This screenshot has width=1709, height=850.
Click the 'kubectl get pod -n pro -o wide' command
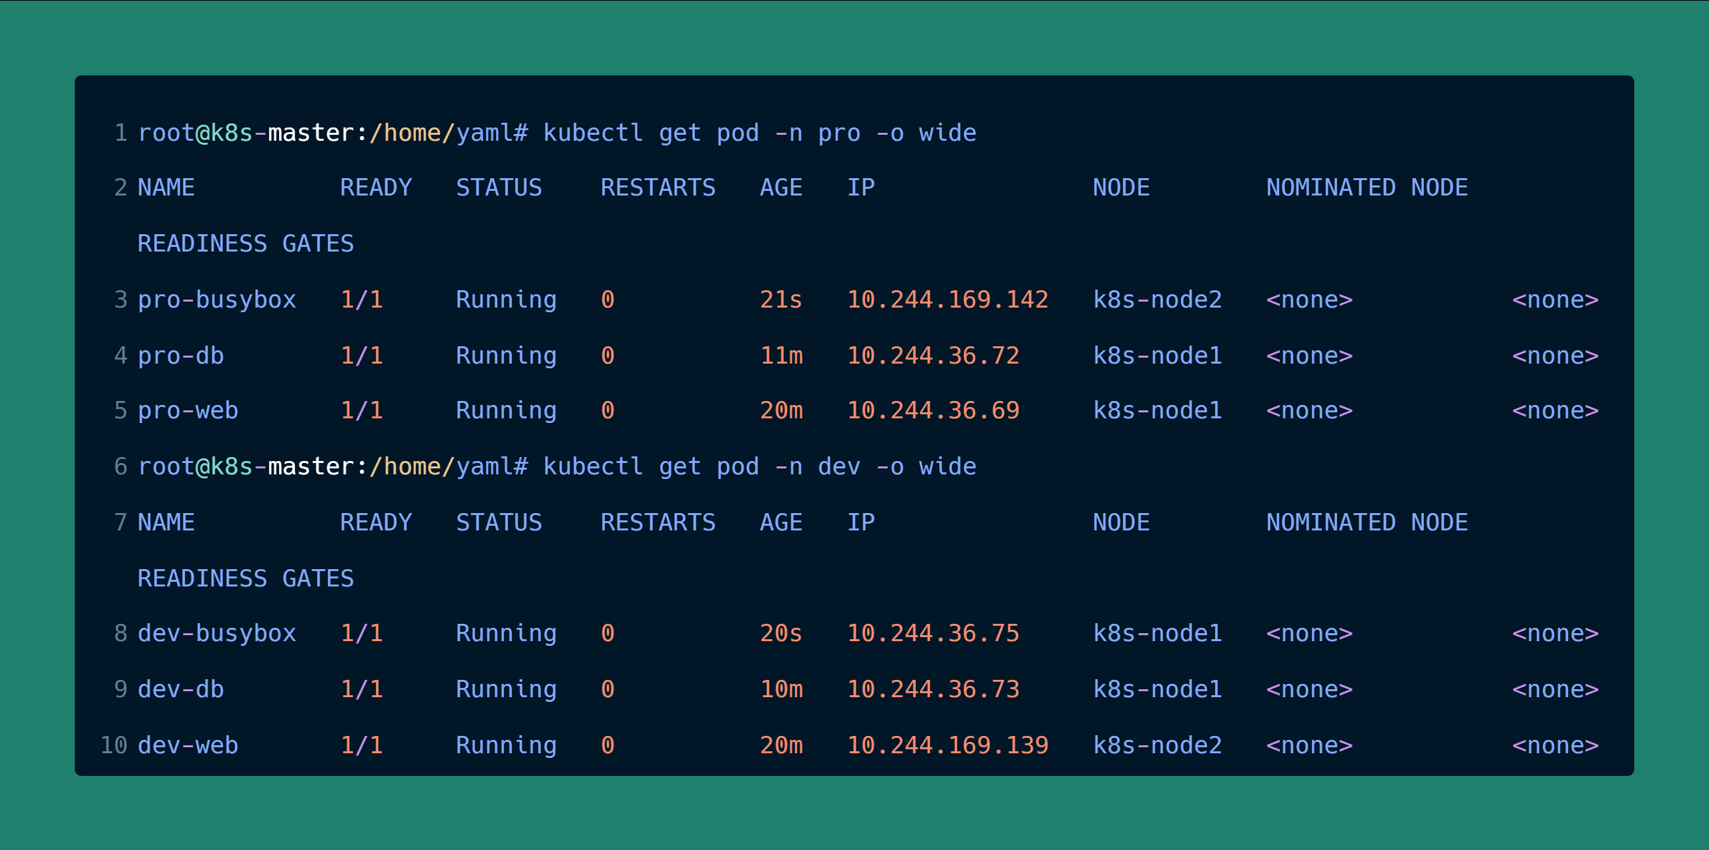click(x=760, y=133)
